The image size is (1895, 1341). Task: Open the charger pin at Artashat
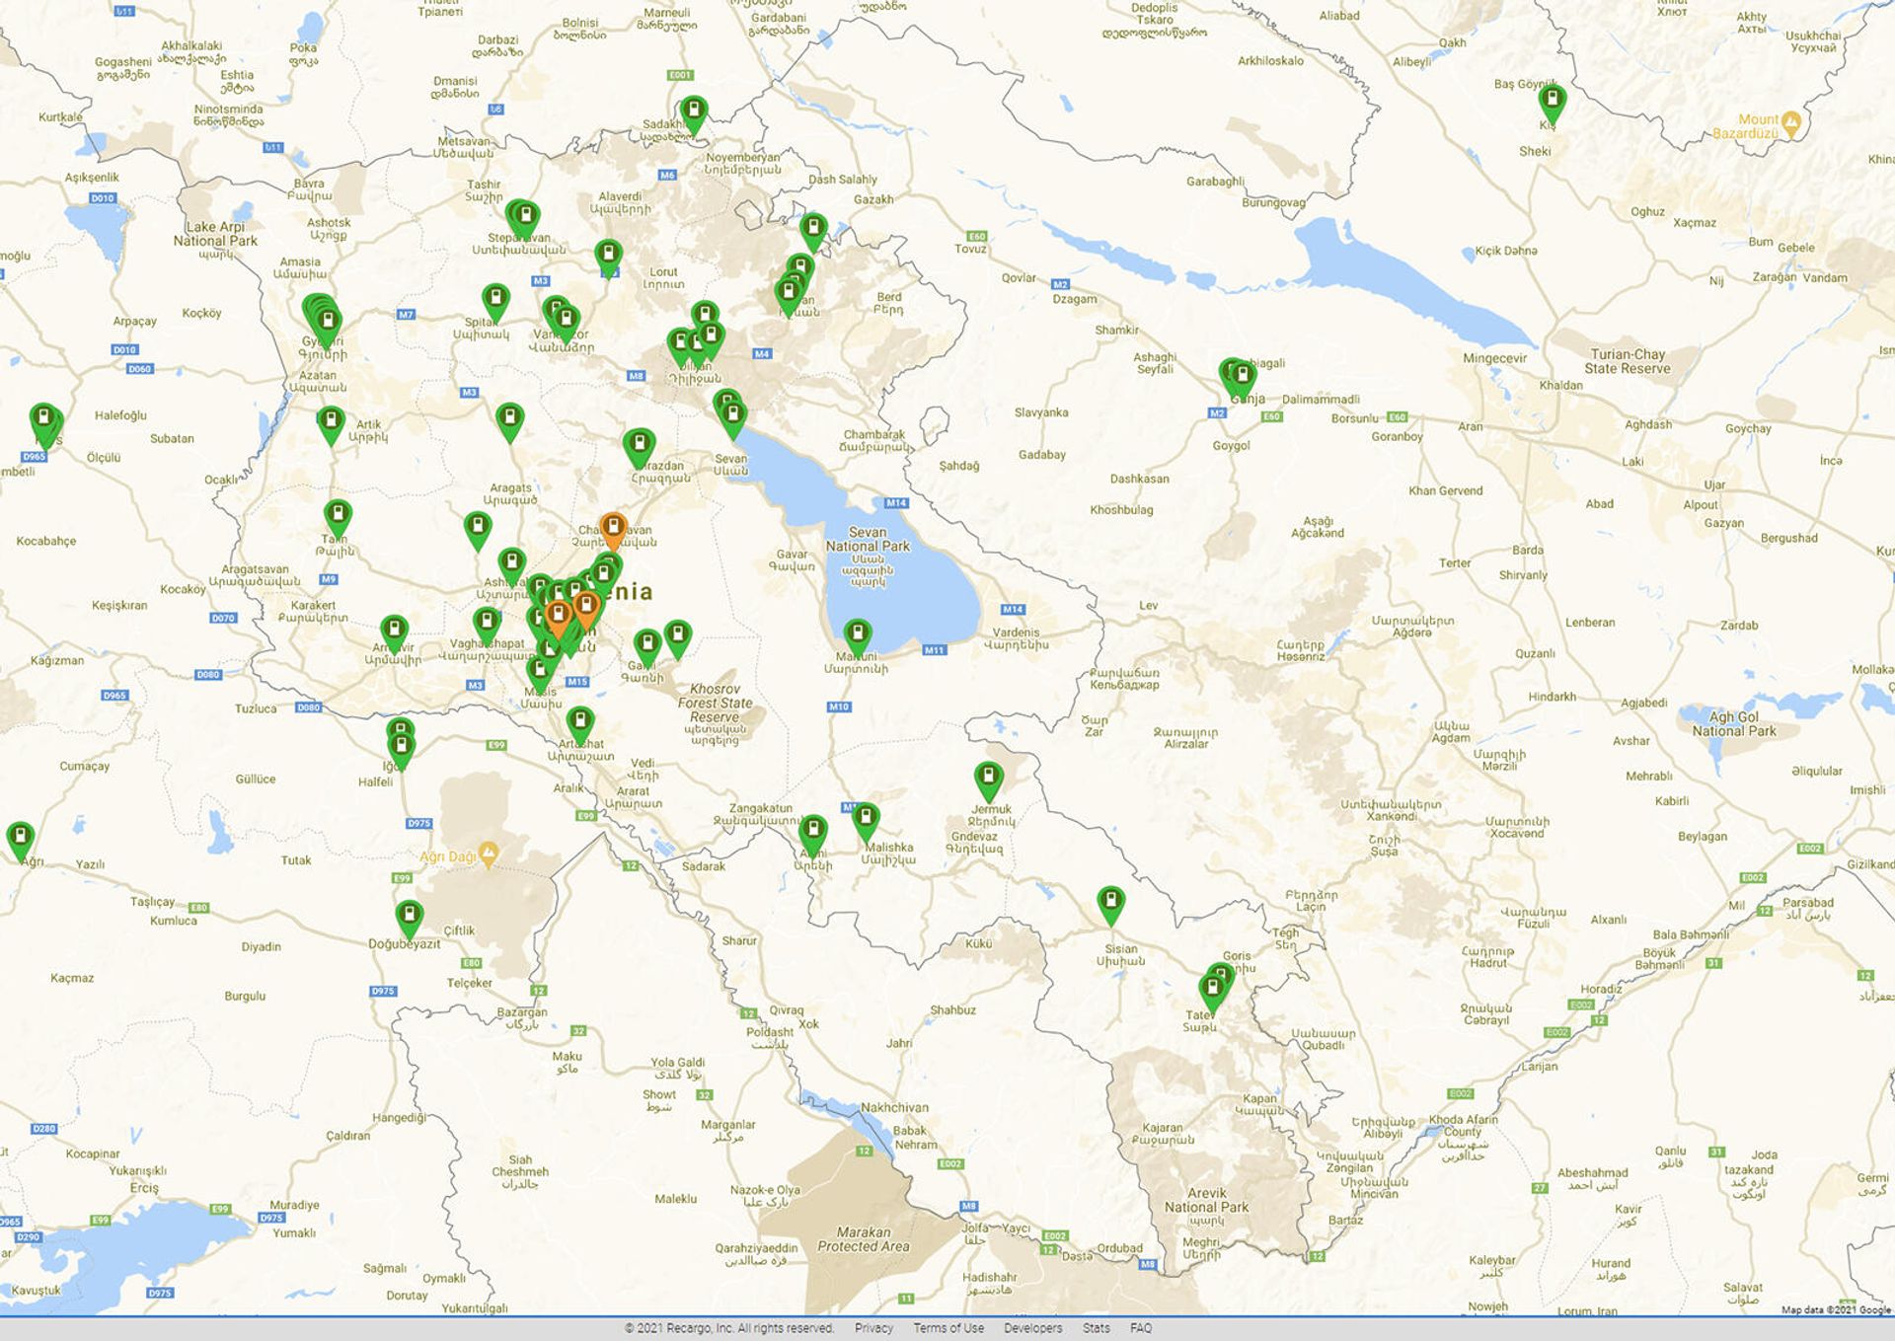[580, 725]
